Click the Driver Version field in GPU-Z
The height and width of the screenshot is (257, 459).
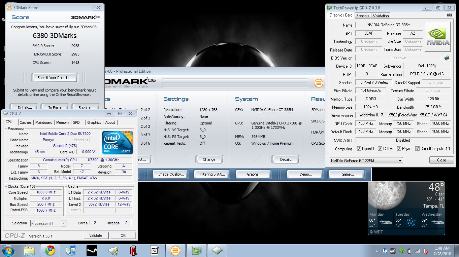coord(403,115)
